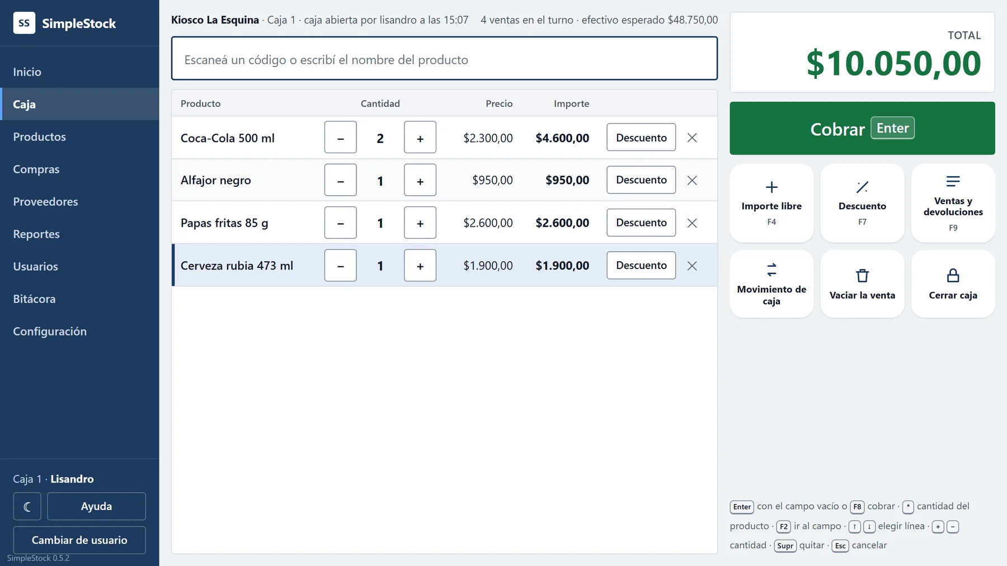1007x566 pixels.
Task: Increase Papas fritas 85 g quantity
Action: (420, 223)
